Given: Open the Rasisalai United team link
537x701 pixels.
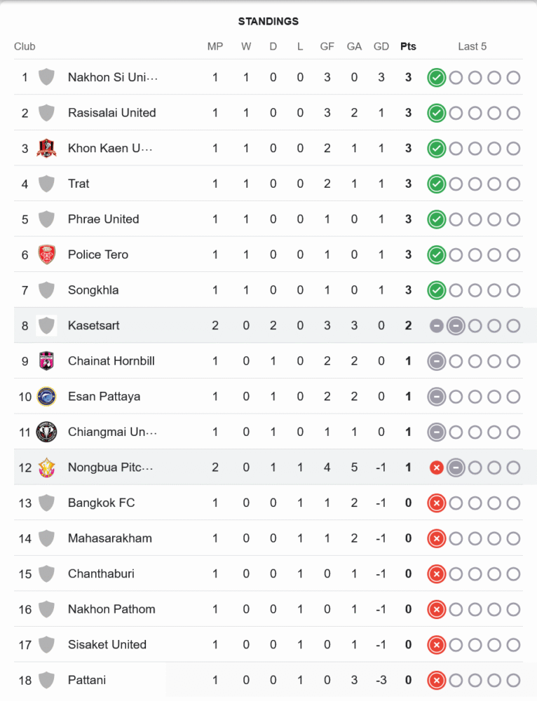Looking at the screenshot, I should click(x=111, y=113).
